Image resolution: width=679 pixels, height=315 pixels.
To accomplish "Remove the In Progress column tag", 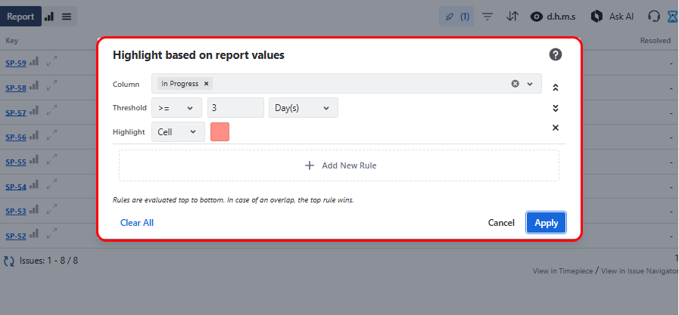I will (206, 84).
